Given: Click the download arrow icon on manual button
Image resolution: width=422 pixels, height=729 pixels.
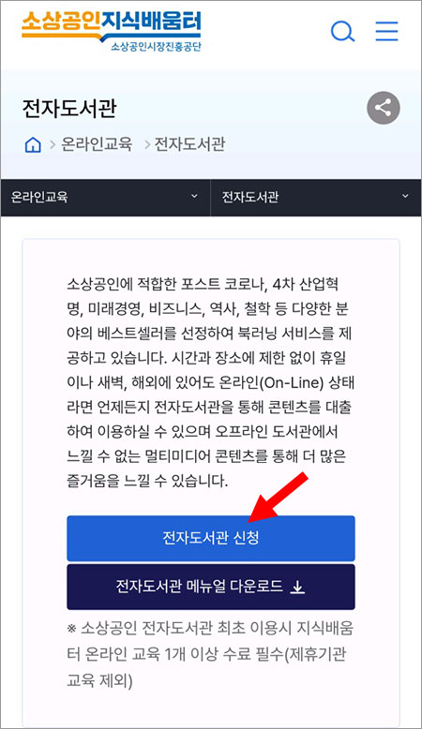Looking at the screenshot, I should click(297, 588).
